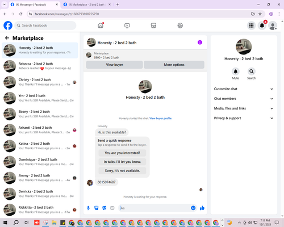Open the Katina - 2 bed 2 bath conversation
Screen dimensions: 284x227
(40, 146)
